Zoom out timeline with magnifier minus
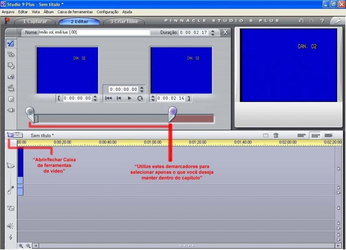The height and width of the screenshot is (250, 346). point(28,245)
